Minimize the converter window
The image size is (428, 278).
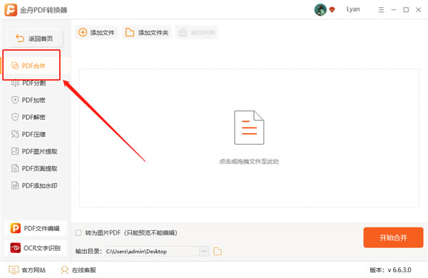[x=394, y=10]
